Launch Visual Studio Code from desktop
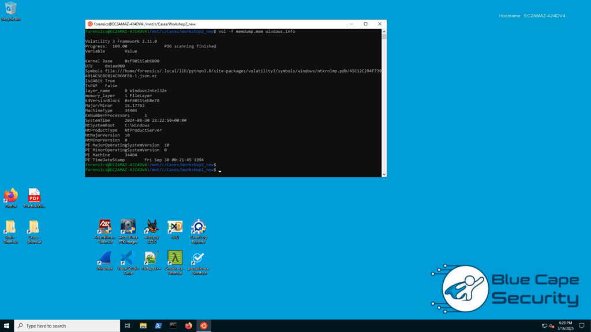Viewport: 591px width, 332px height. pos(128,258)
